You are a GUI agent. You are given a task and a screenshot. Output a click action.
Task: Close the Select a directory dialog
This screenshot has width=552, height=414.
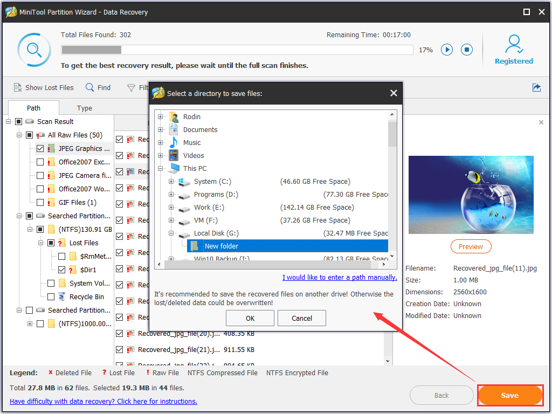pos(394,93)
